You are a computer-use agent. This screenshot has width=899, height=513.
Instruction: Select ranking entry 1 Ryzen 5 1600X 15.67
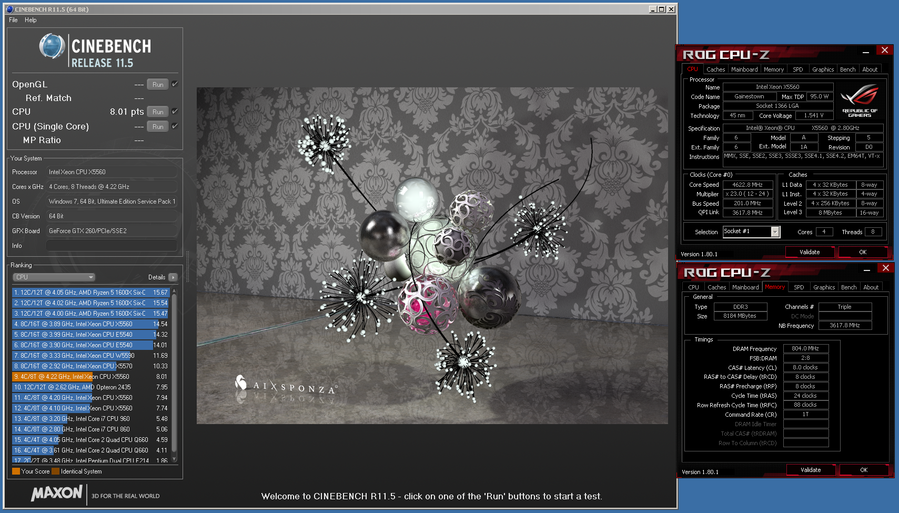click(x=90, y=293)
